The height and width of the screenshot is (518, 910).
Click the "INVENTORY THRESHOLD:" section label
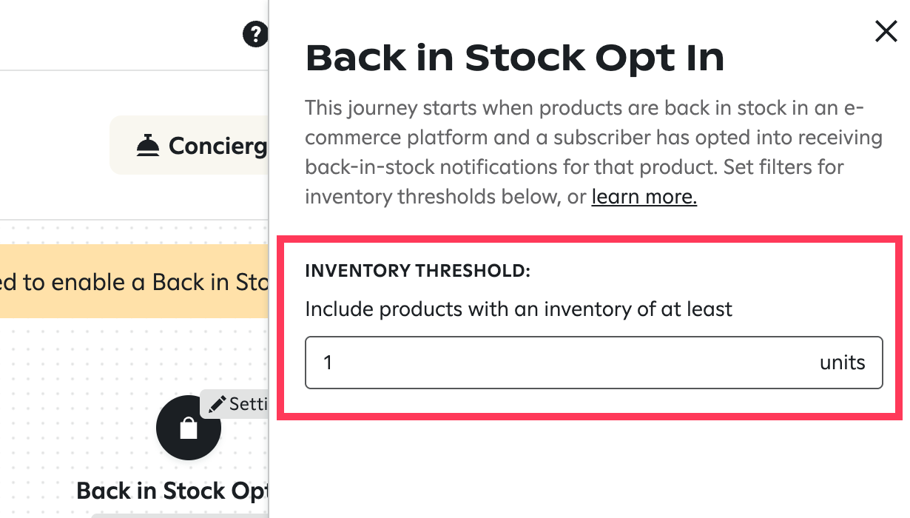click(x=417, y=271)
